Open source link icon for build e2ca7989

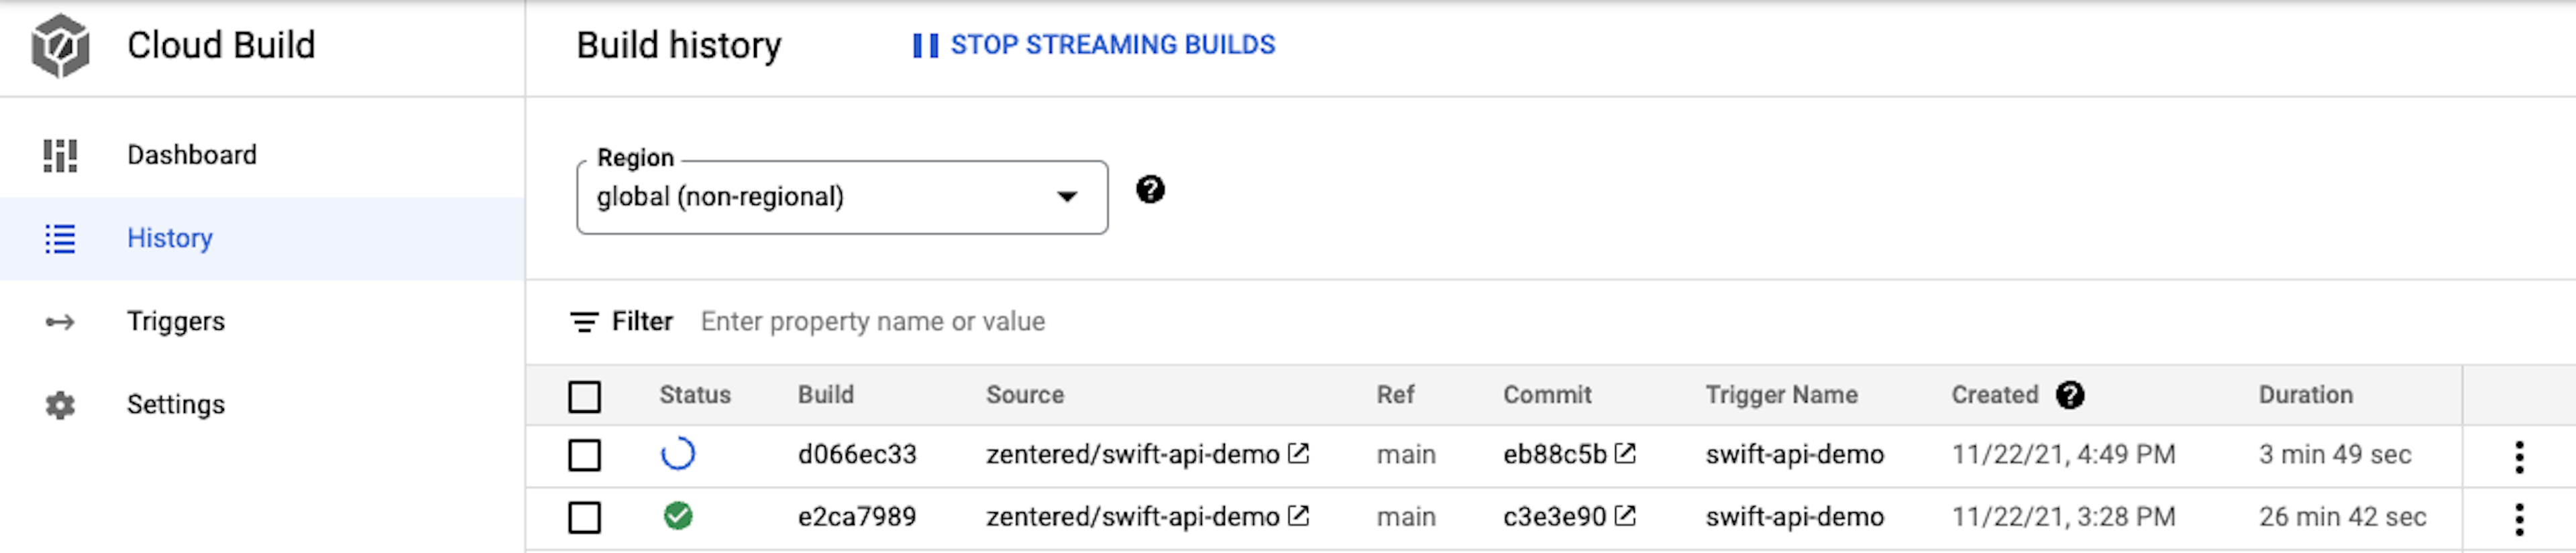[1299, 516]
